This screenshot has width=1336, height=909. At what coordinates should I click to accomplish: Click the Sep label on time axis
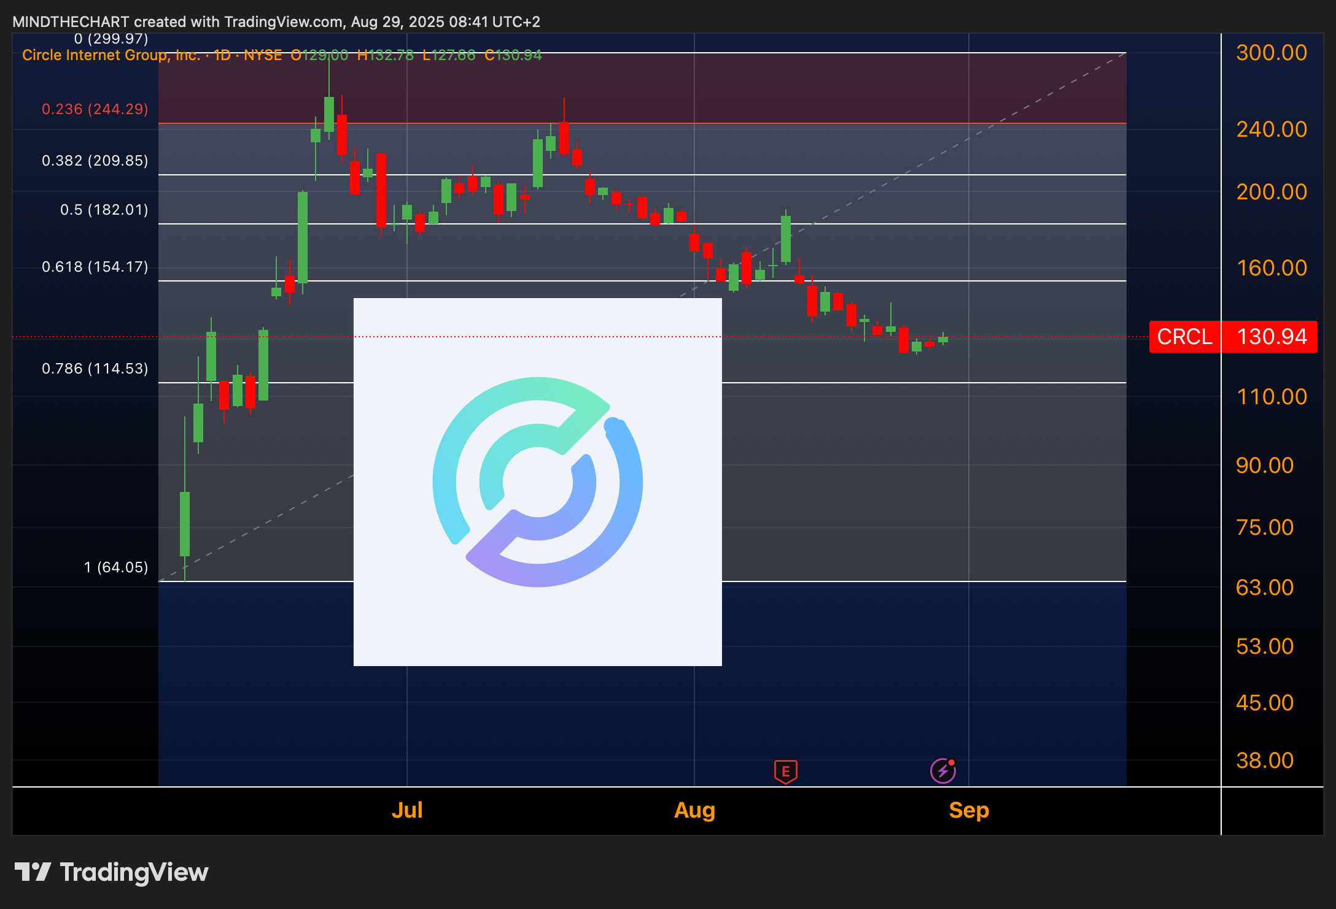pos(969,810)
